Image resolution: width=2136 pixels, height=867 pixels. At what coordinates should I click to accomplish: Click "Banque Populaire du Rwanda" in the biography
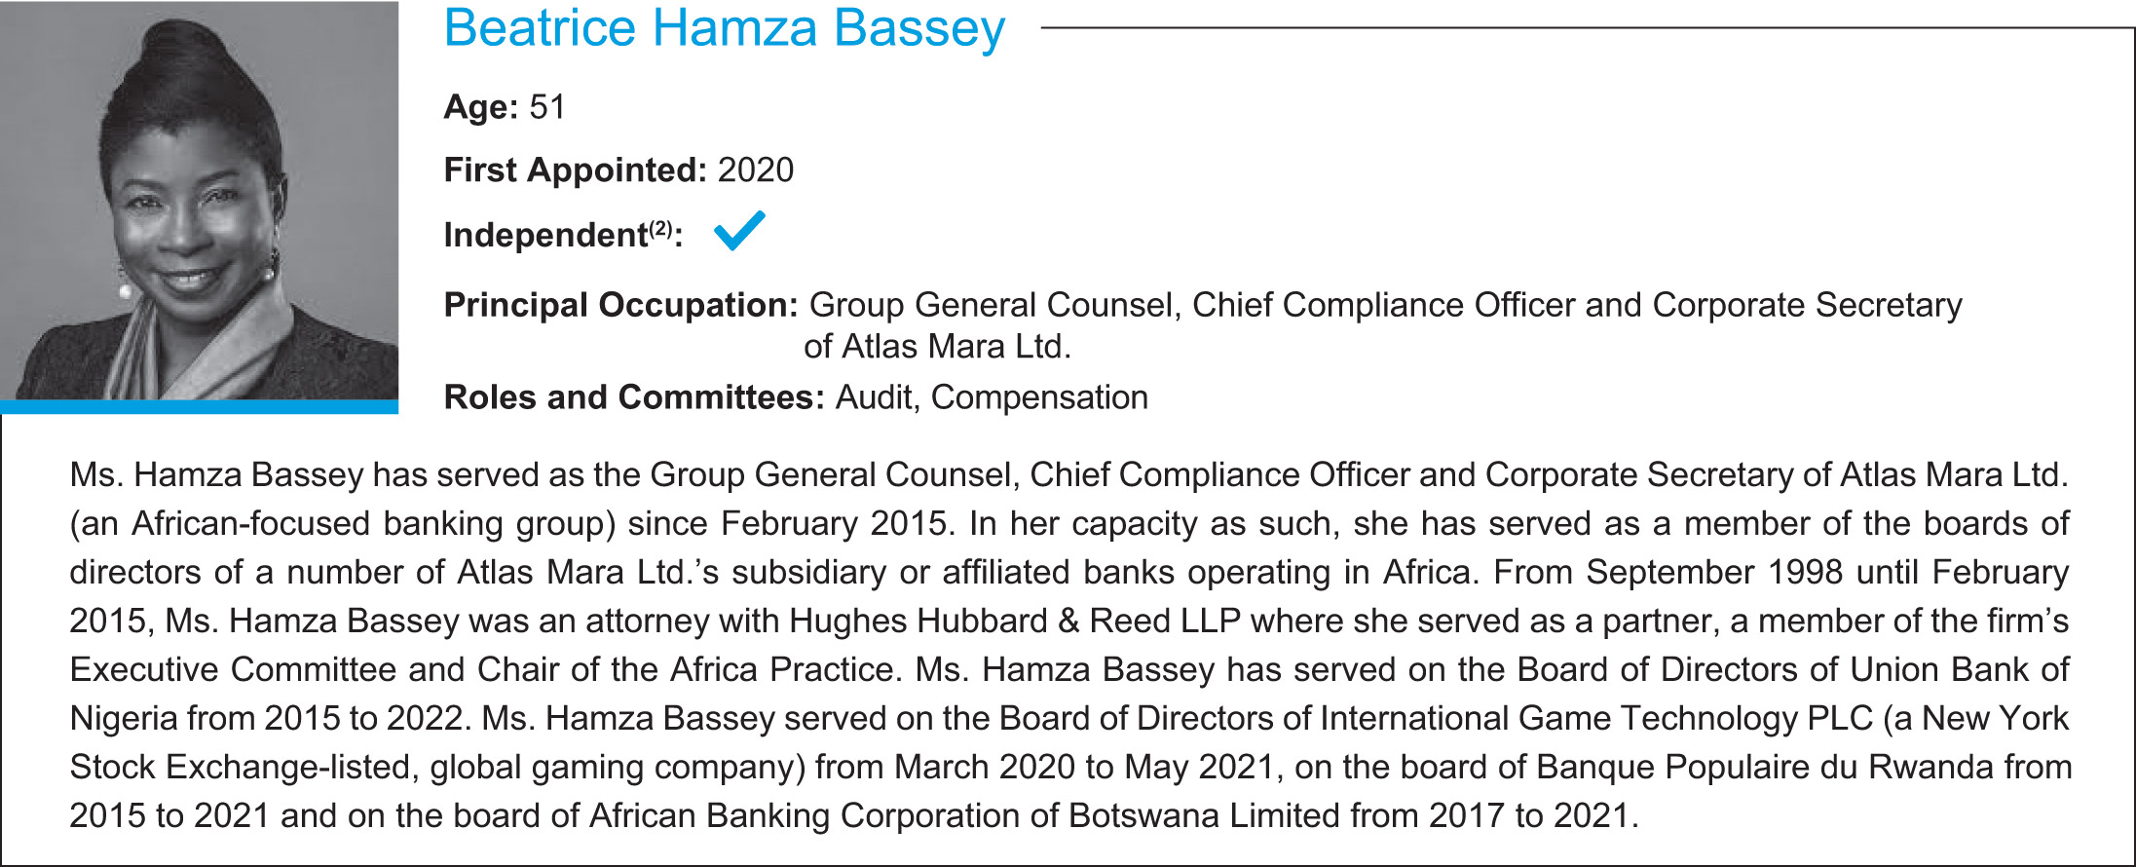(x=1764, y=768)
